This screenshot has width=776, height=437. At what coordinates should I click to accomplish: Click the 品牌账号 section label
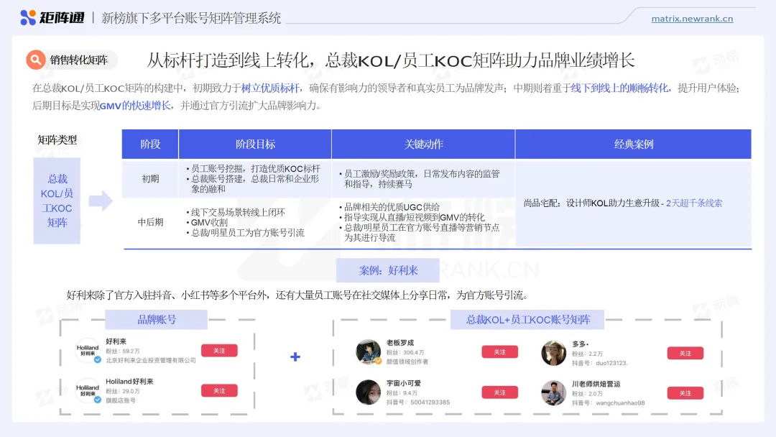157,319
